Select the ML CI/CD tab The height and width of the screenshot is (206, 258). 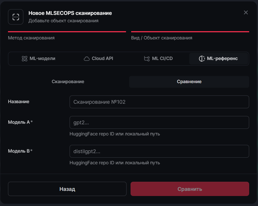click(158, 59)
